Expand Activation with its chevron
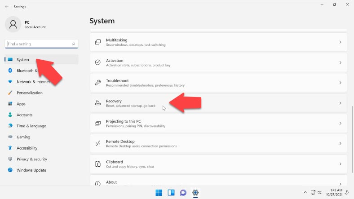354x199 pixels. (340, 62)
